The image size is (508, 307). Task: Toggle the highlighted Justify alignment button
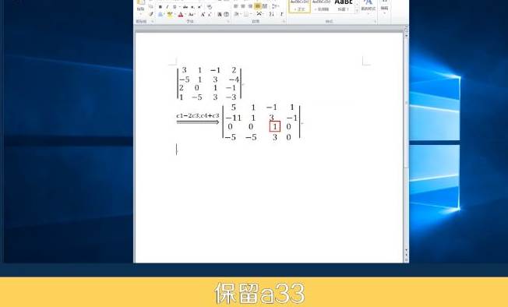click(x=258, y=6)
